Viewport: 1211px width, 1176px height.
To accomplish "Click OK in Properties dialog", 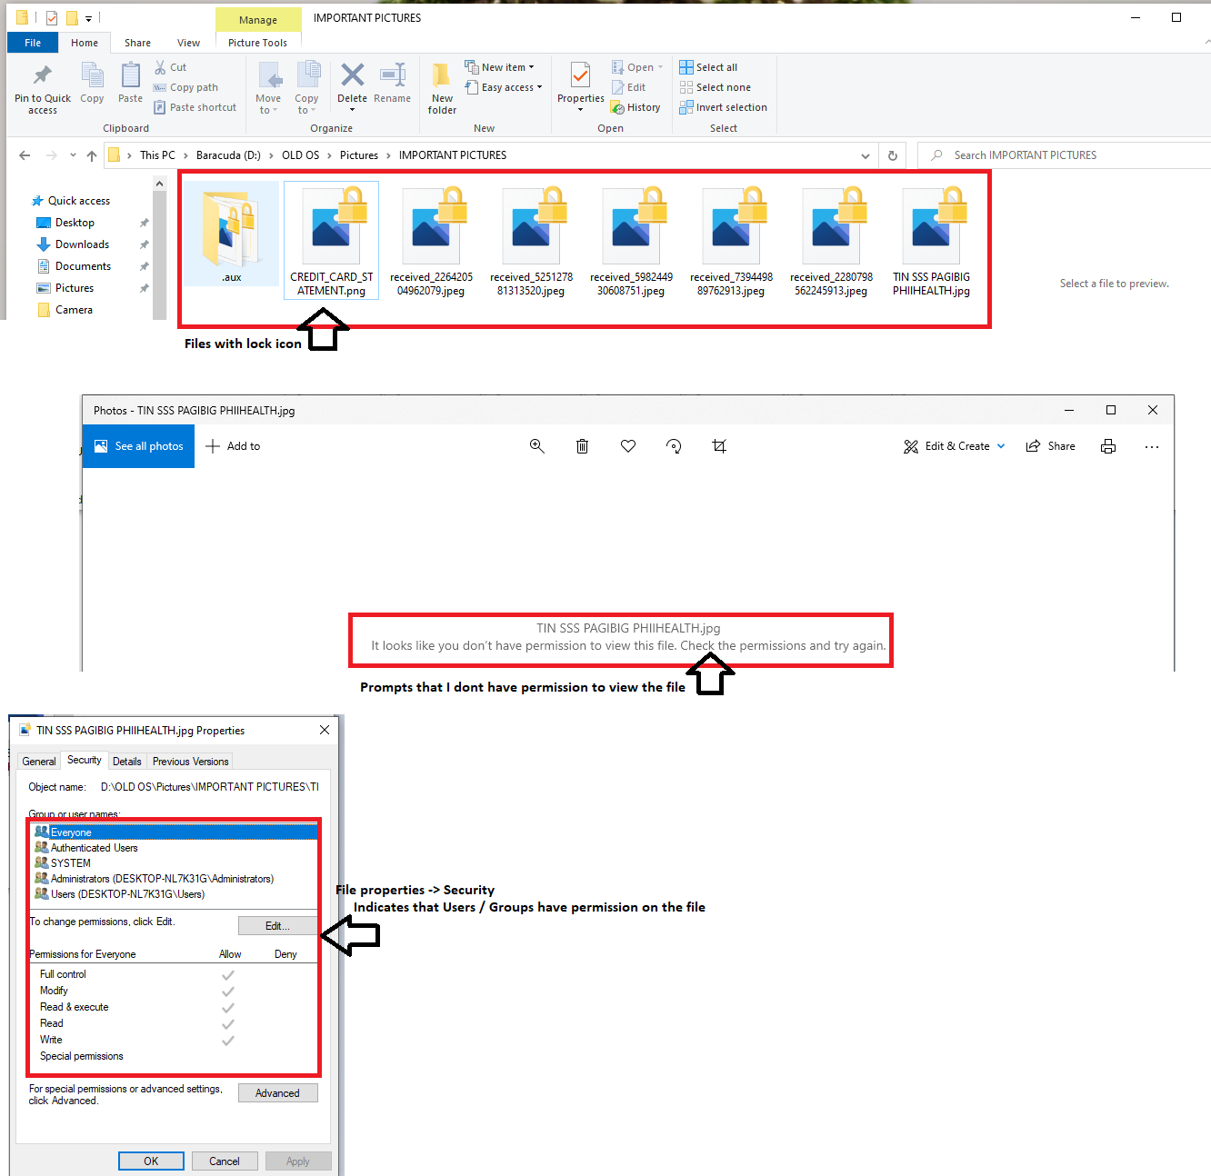I will click(x=151, y=1161).
